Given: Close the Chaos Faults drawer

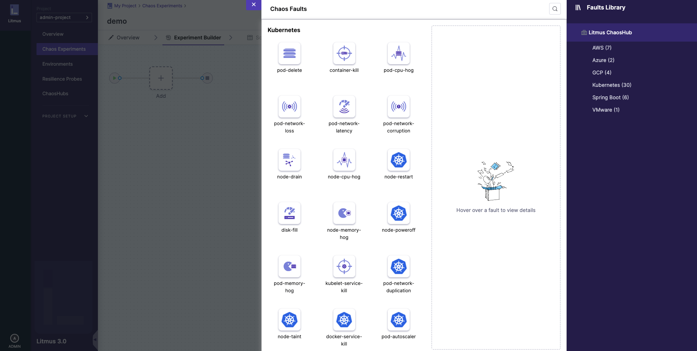Looking at the screenshot, I should (254, 5).
